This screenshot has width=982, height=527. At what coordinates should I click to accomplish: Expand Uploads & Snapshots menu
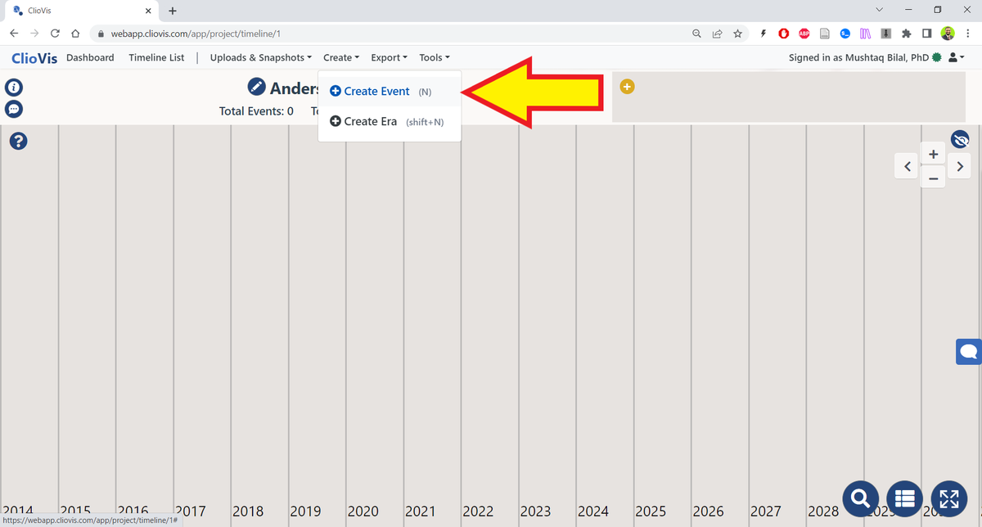tap(261, 57)
